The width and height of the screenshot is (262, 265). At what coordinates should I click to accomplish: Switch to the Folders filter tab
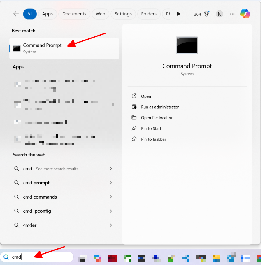click(149, 14)
